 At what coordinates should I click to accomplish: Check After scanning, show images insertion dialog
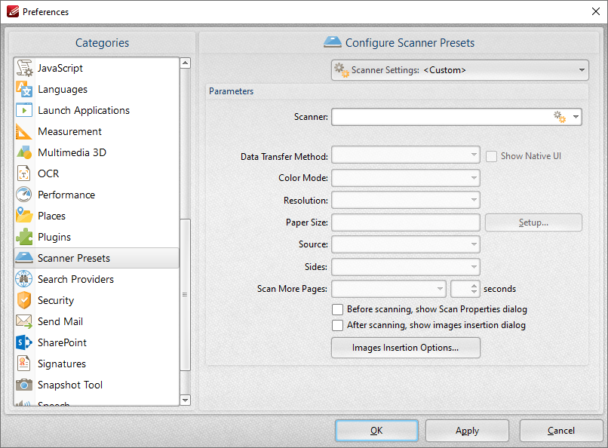337,326
